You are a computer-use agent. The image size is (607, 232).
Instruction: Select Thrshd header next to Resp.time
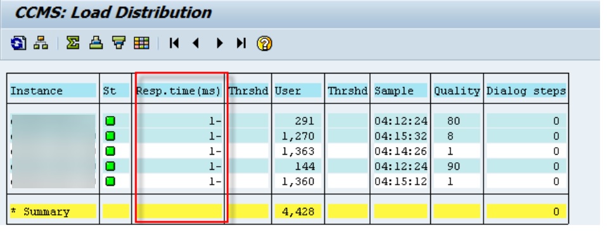pyautogui.click(x=248, y=91)
